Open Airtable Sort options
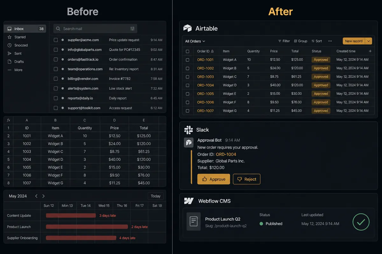The height and width of the screenshot is (254, 382). click(x=317, y=41)
